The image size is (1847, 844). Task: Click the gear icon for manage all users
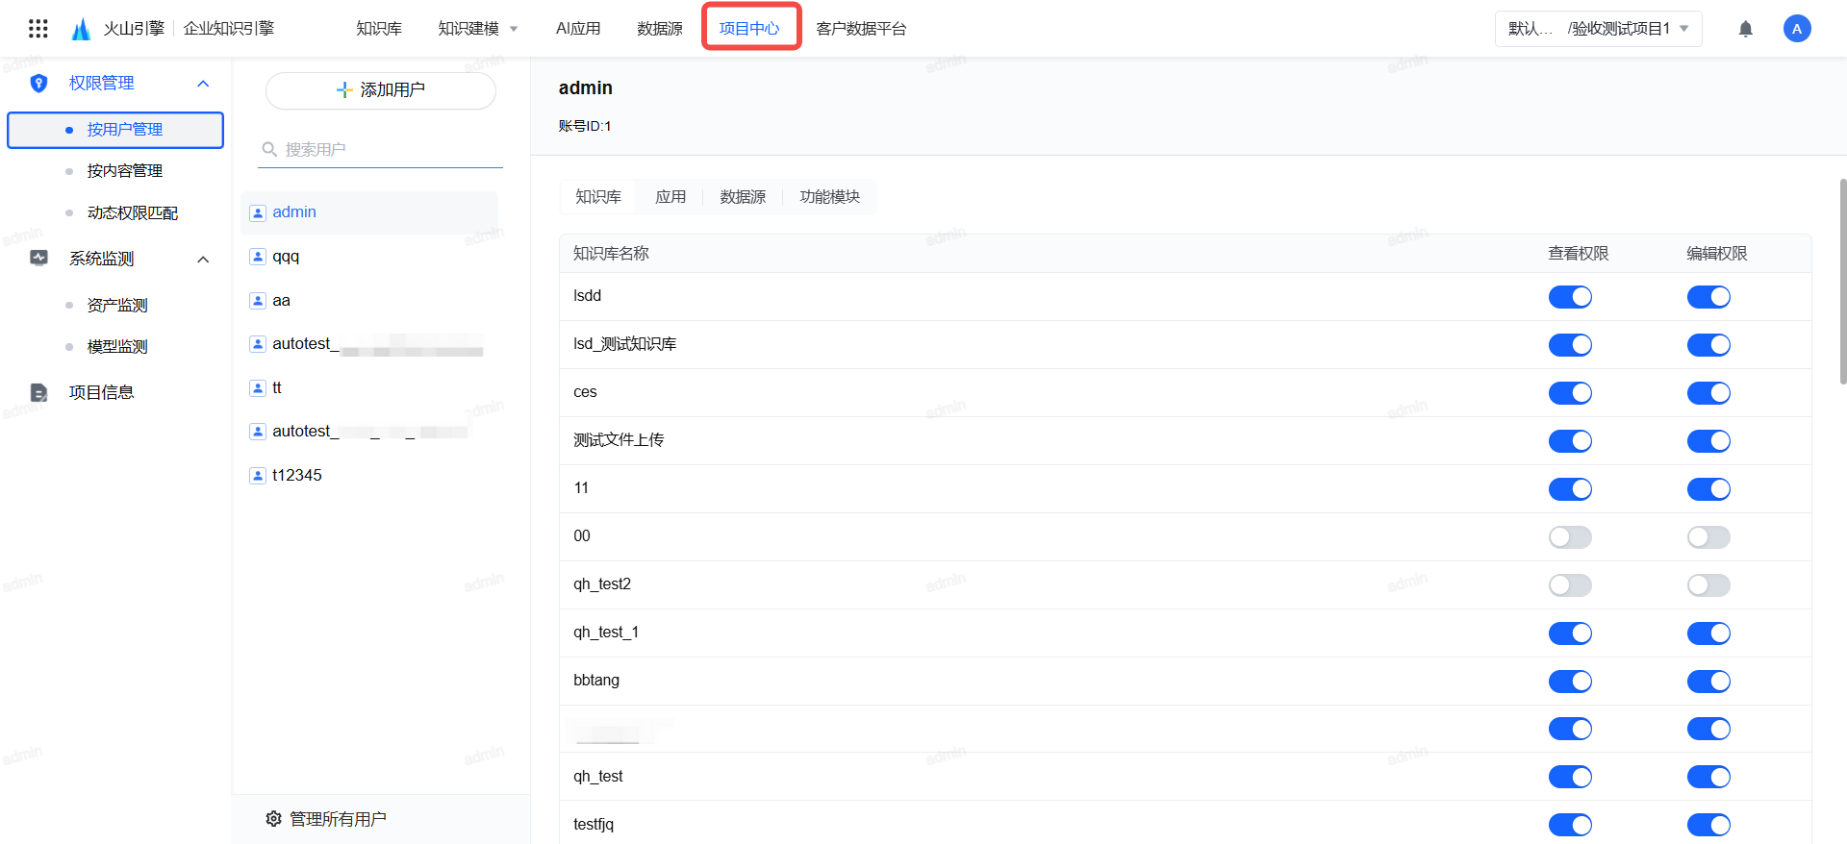pos(273,819)
